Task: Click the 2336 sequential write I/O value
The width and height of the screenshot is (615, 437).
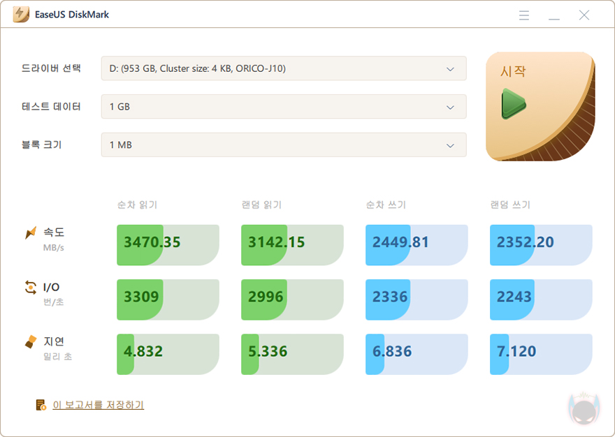Action: 390,297
